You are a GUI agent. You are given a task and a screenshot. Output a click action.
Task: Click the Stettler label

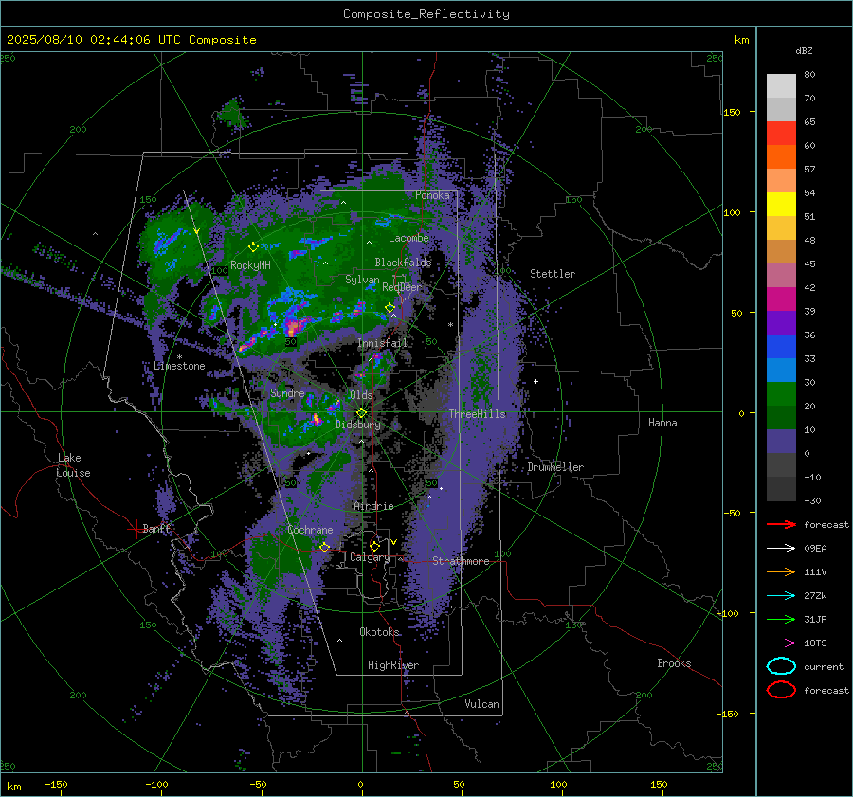point(553,274)
